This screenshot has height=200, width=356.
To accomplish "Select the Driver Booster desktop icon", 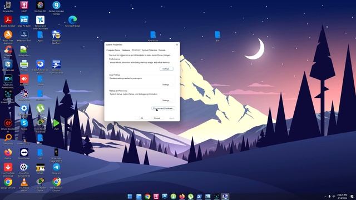I will (x=8, y=126).
